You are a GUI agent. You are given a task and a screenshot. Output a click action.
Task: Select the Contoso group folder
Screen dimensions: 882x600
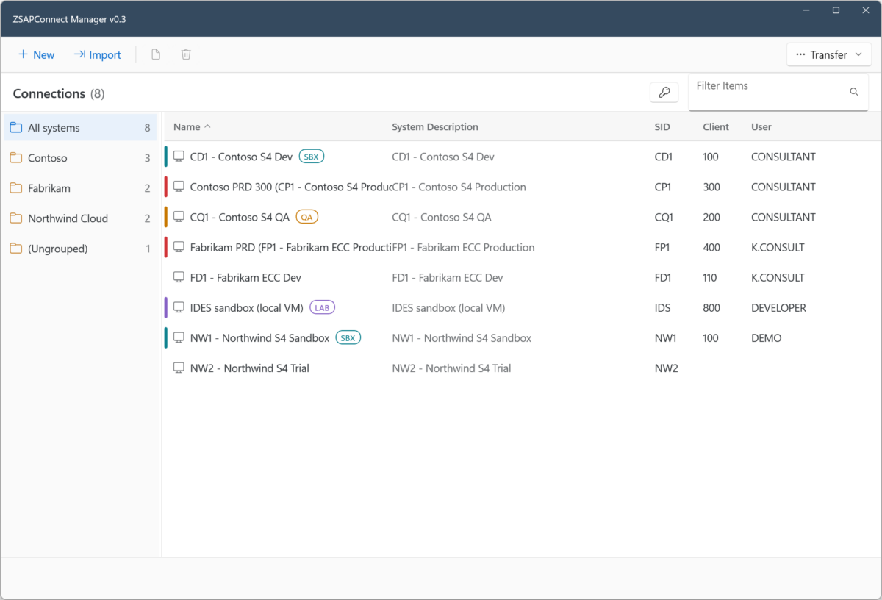click(x=80, y=158)
